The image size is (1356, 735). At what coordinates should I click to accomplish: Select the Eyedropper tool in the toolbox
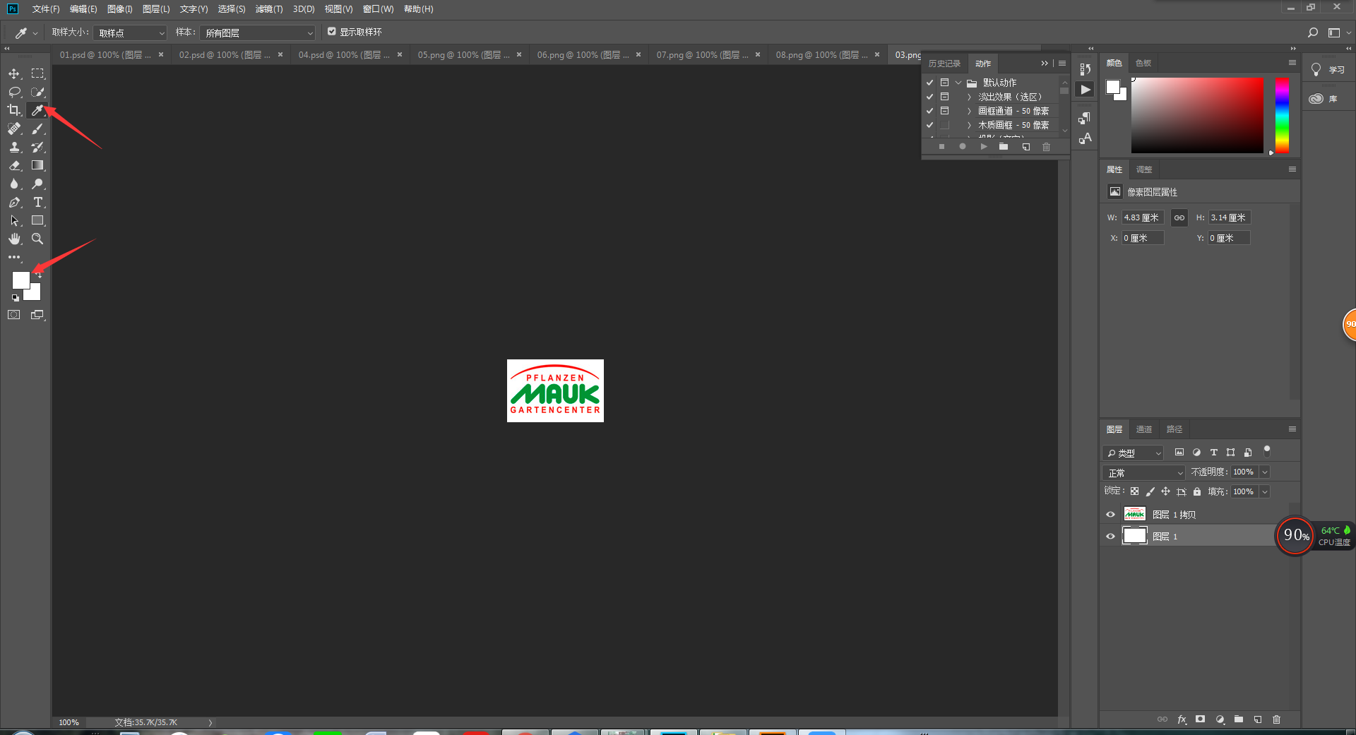coord(37,110)
